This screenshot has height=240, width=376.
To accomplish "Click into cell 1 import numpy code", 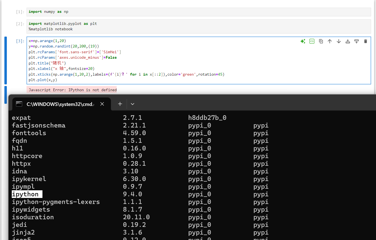I will coord(199,12).
